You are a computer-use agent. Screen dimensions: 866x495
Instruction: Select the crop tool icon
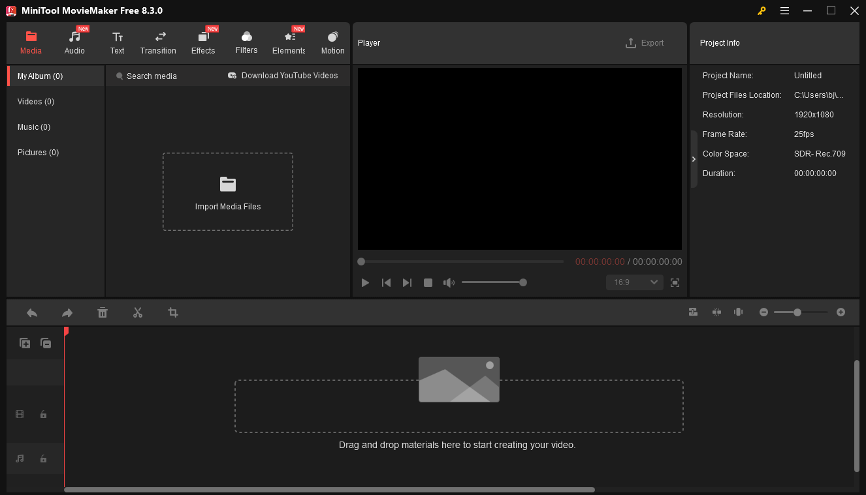173,313
